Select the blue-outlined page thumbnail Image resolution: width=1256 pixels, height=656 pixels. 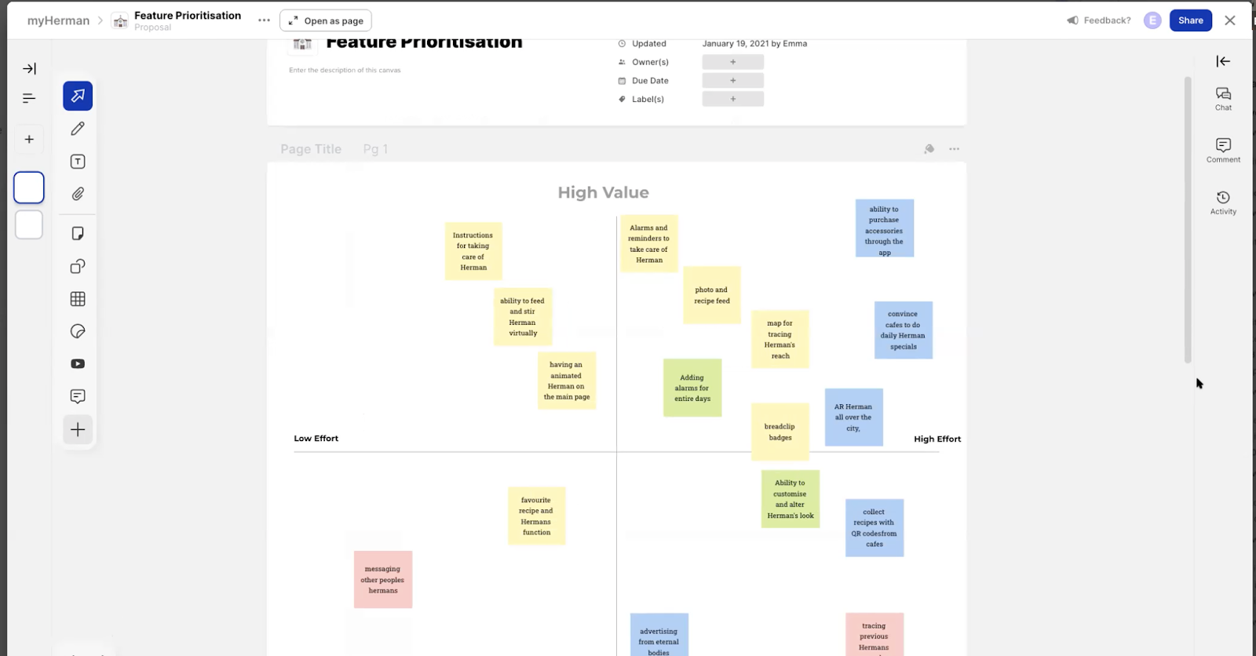click(x=29, y=188)
